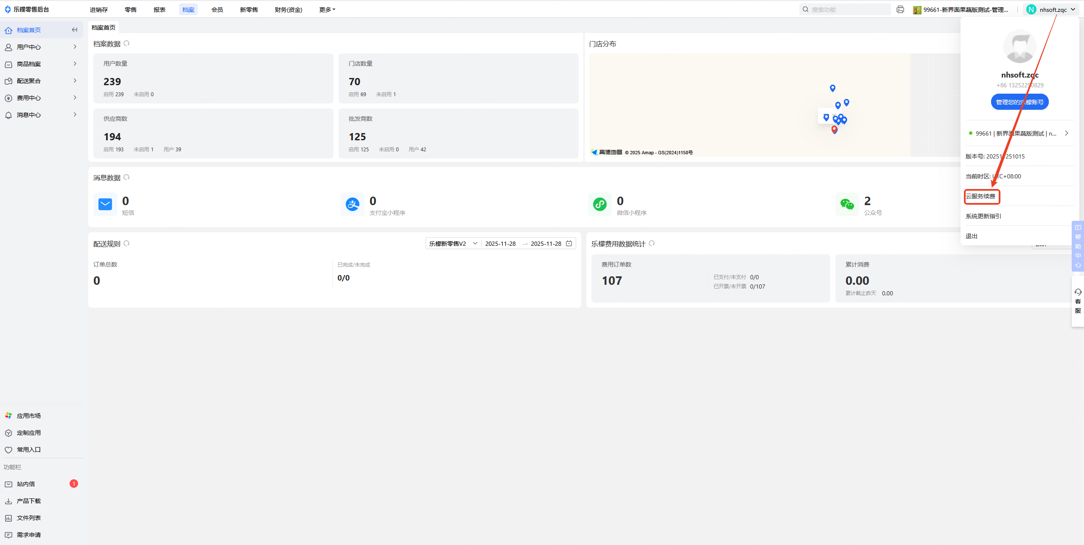Open the calendar date picker icon
The image size is (1084, 545).
pos(569,244)
